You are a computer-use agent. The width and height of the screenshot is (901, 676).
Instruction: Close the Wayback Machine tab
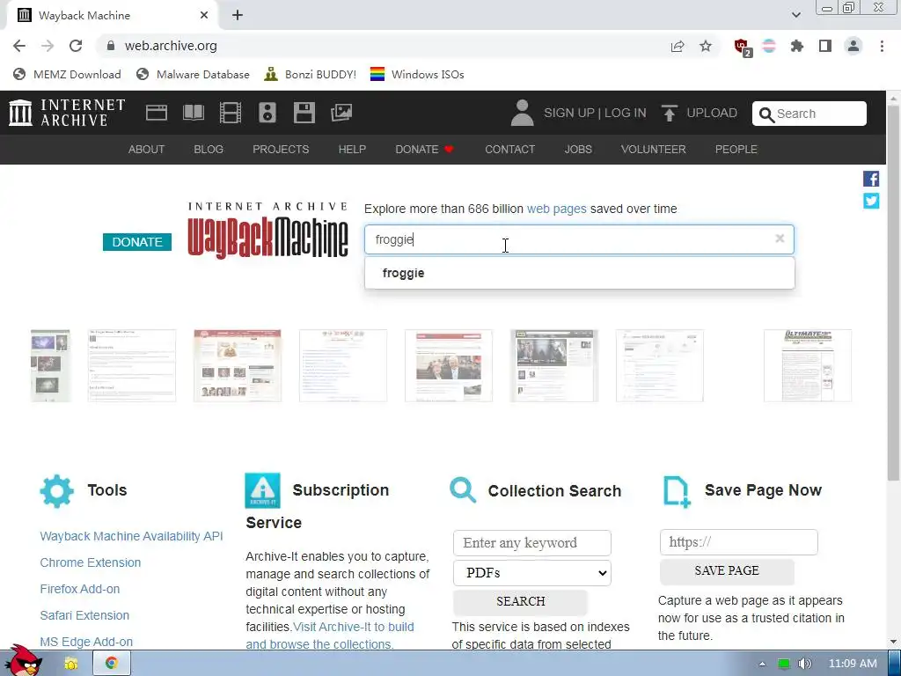coord(204,16)
